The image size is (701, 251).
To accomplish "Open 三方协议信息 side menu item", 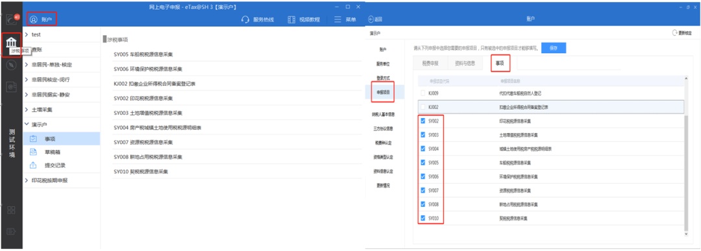I will coord(383,128).
